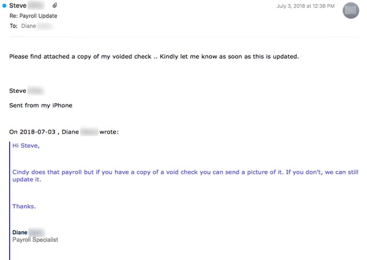The image size is (367, 260).
Task: Click the voided check message line
Action: (154, 56)
